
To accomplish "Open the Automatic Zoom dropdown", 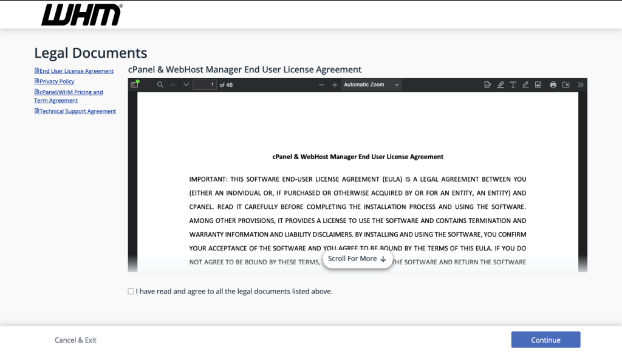I will [x=371, y=85].
